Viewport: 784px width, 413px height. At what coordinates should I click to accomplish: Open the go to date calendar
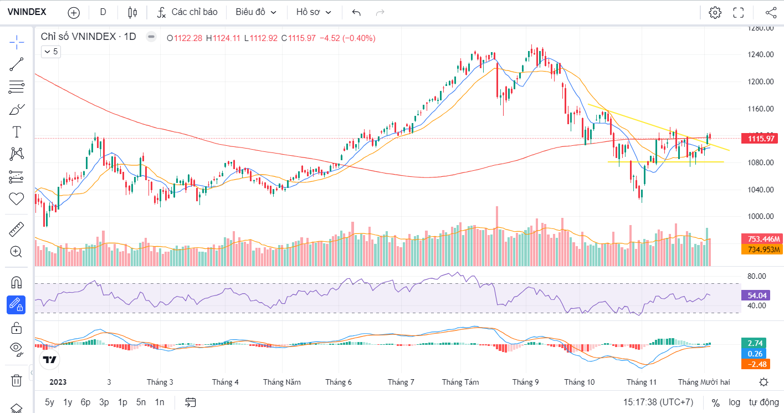[191, 402]
